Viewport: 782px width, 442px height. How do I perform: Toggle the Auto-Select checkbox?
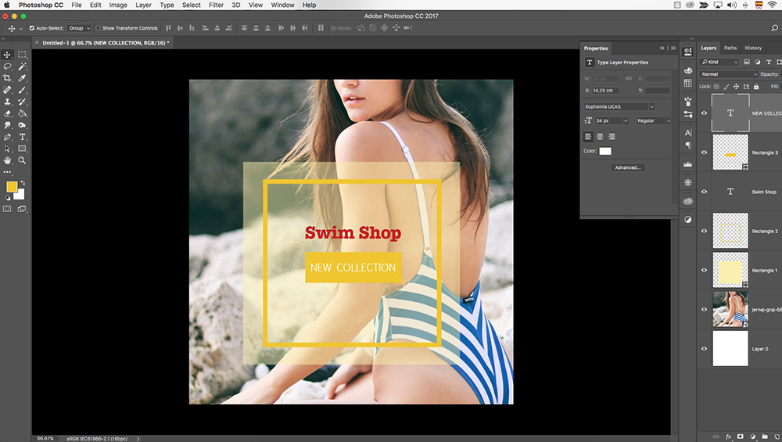(x=32, y=28)
